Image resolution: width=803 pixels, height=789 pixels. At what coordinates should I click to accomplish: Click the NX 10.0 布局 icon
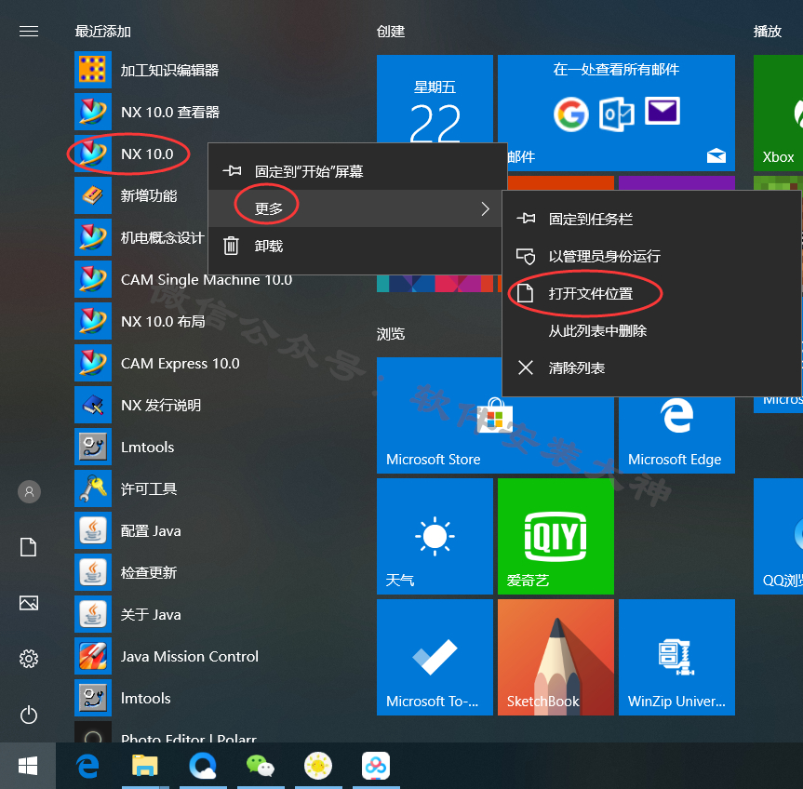[x=93, y=321]
